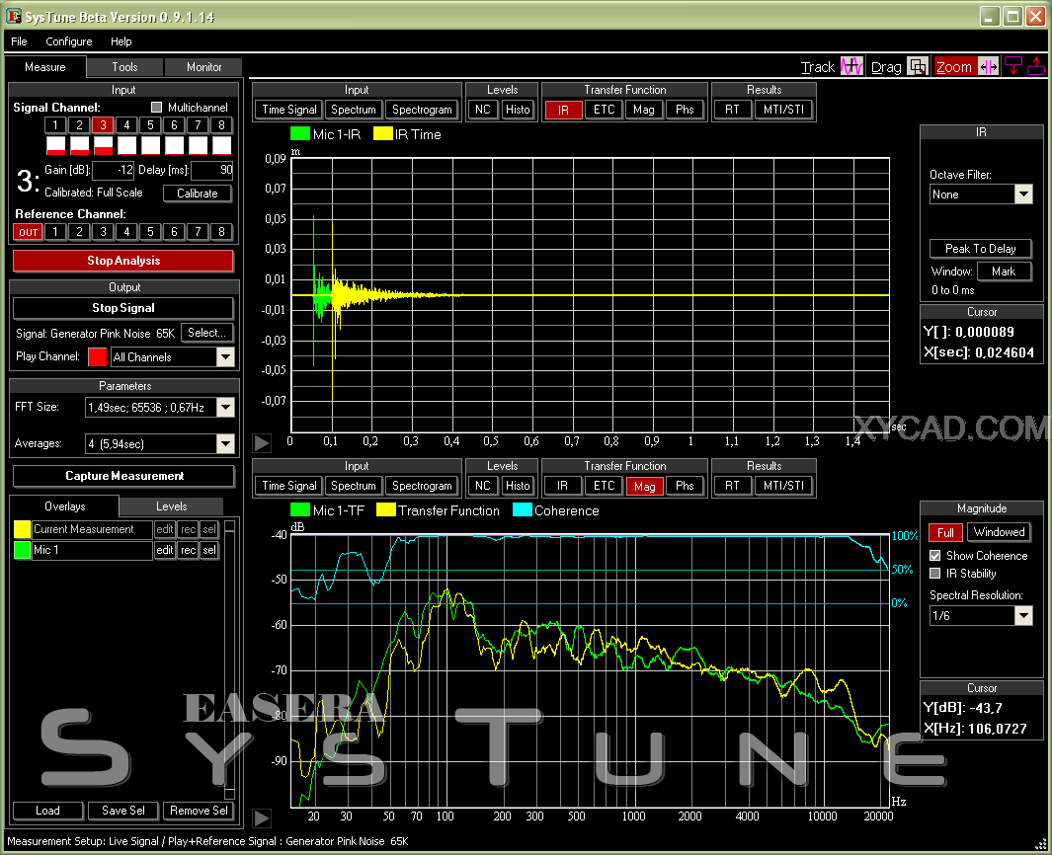1052x855 pixels.
Task: Click the Zoom horizontal arrows icon
Action: coord(988,66)
